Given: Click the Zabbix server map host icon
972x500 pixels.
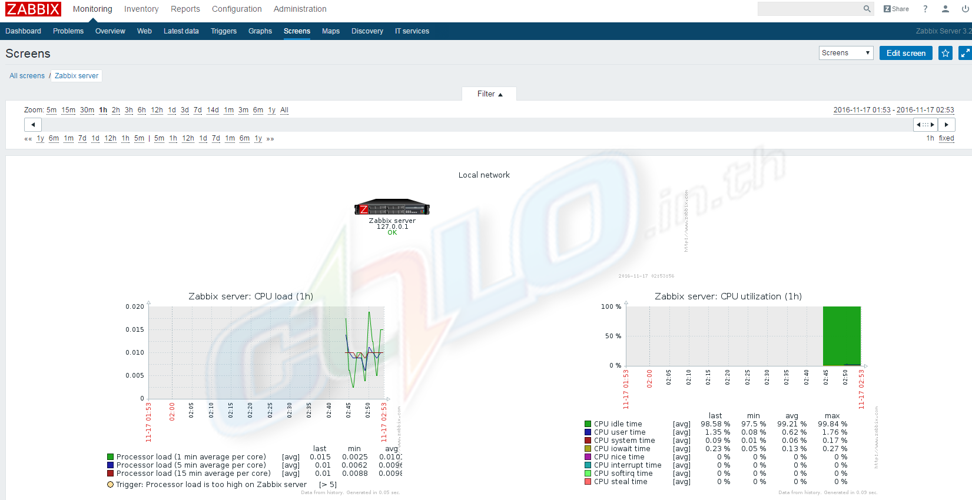Looking at the screenshot, I should (392, 208).
